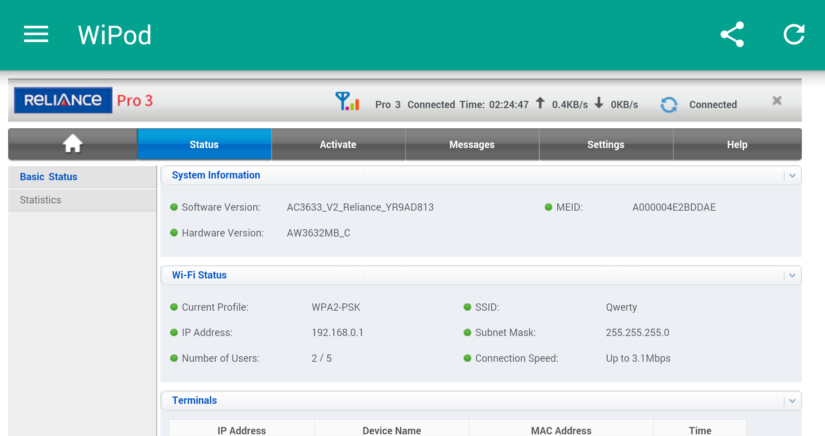Image resolution: width=825 pixels, height=436 pixels.
Task: Click the 0.4KB/s upload speed value
Action: tap(570, 105)
